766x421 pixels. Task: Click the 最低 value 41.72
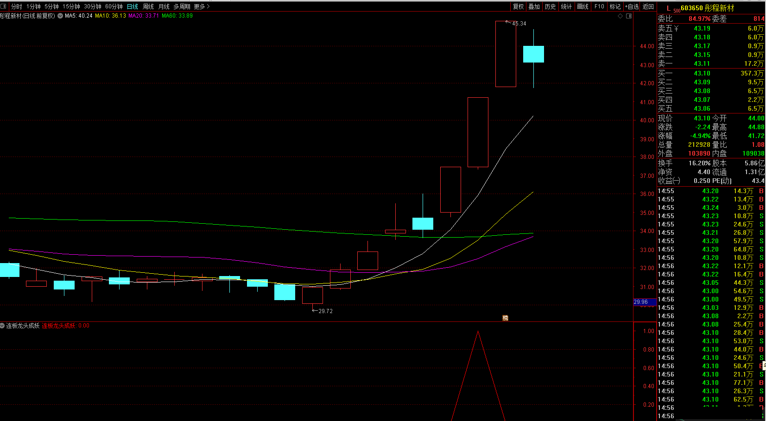tap(756, 136)
